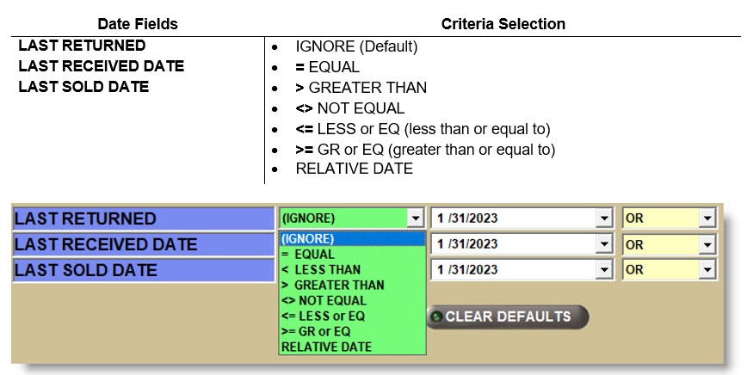Image resolution: width=747 pixels, height=375 pixels.
Task: Click LAST RETURNED date input field
Action: coord(513,218)
